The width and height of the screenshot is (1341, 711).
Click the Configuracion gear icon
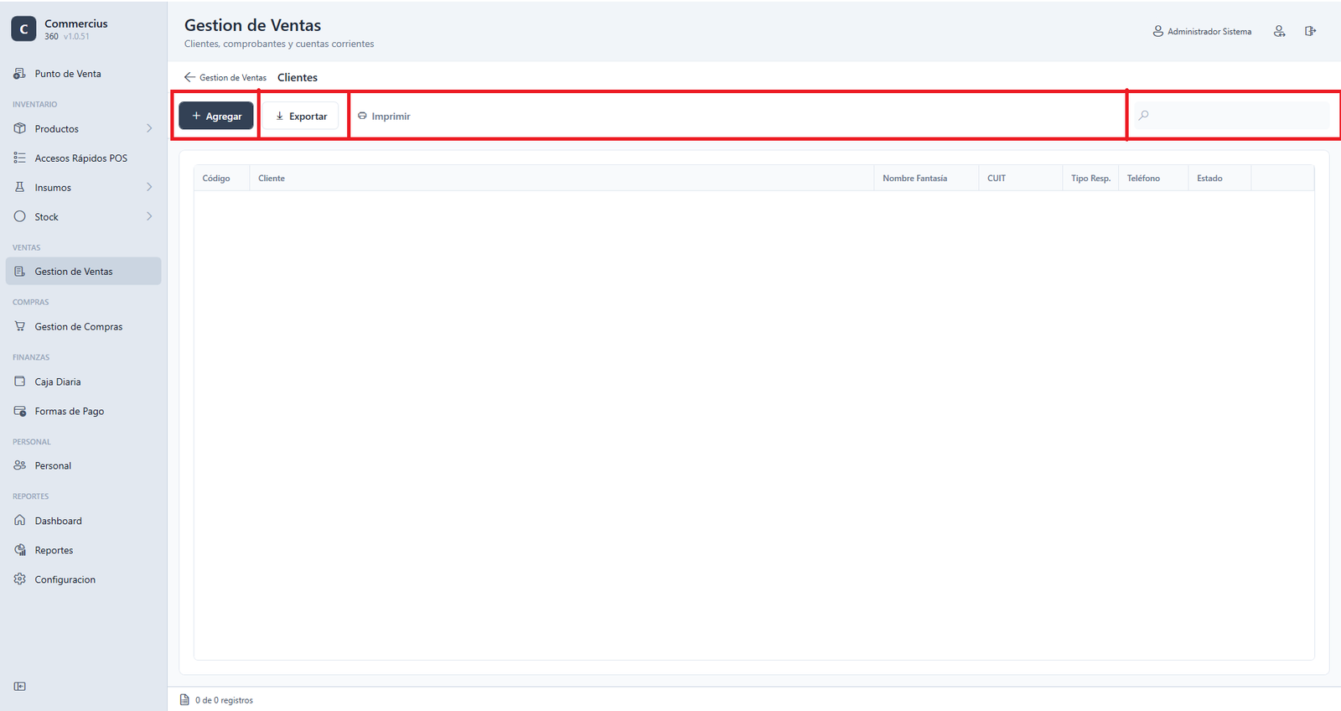[x=20, y=579]
